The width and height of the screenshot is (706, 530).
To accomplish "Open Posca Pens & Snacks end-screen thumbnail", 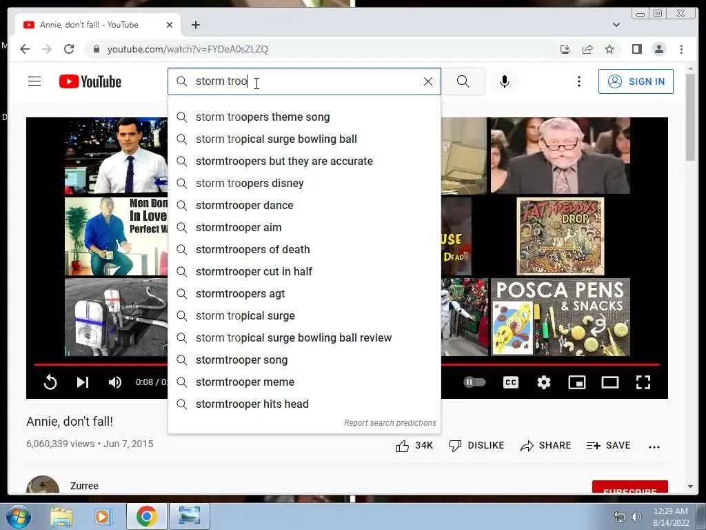I will point(560,317).
